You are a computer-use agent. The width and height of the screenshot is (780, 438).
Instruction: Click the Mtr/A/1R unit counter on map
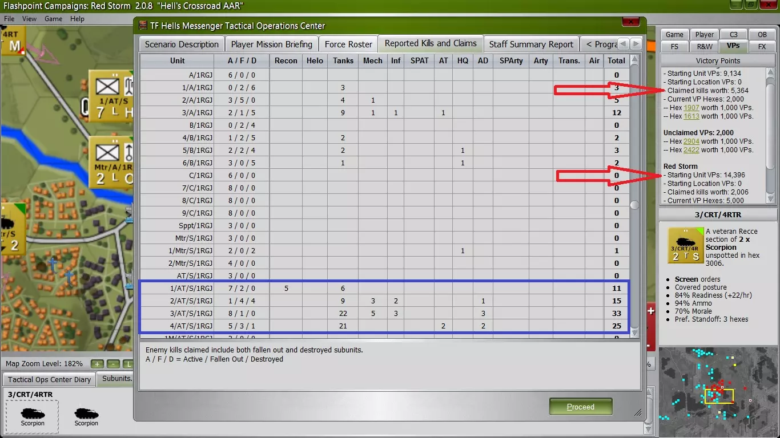[x=111, y=163]
